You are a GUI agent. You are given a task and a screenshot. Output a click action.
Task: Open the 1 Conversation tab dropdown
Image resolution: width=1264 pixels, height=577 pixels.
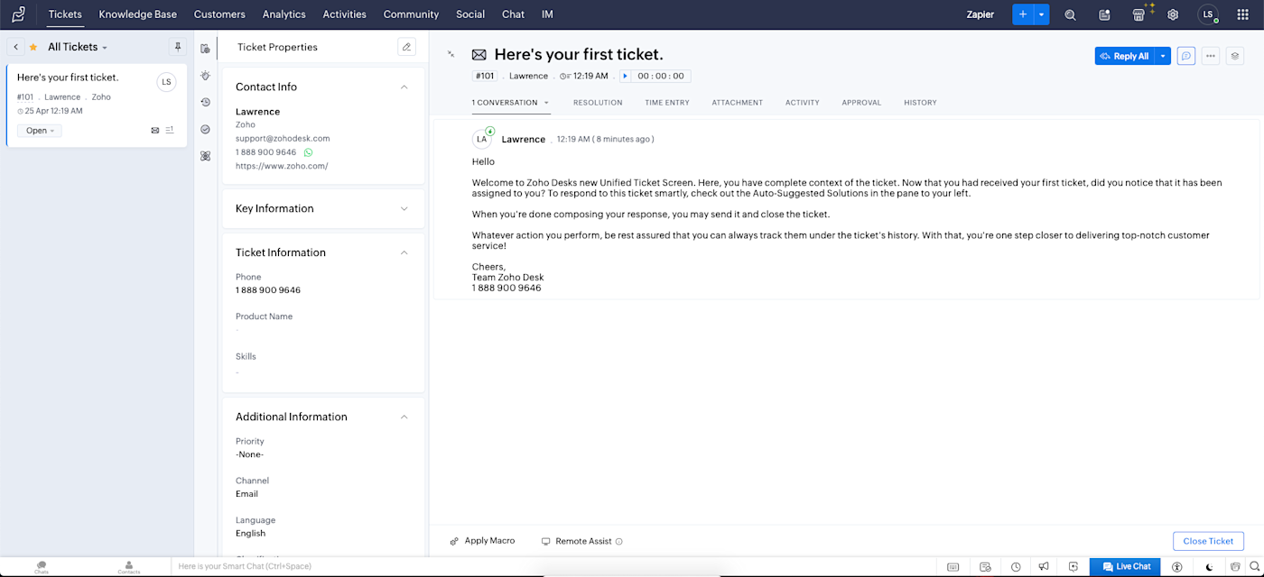coord(545,103)
